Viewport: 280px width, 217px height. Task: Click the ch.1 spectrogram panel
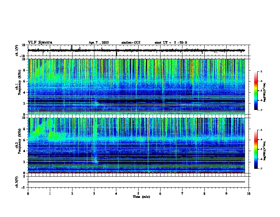point(136,87)
